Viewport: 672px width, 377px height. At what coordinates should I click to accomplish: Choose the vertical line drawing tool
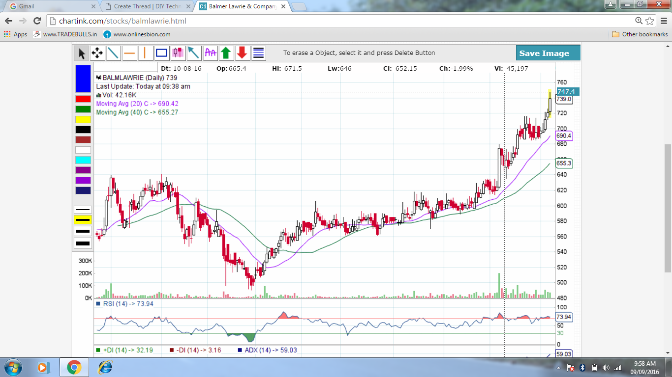coord(146,53)
